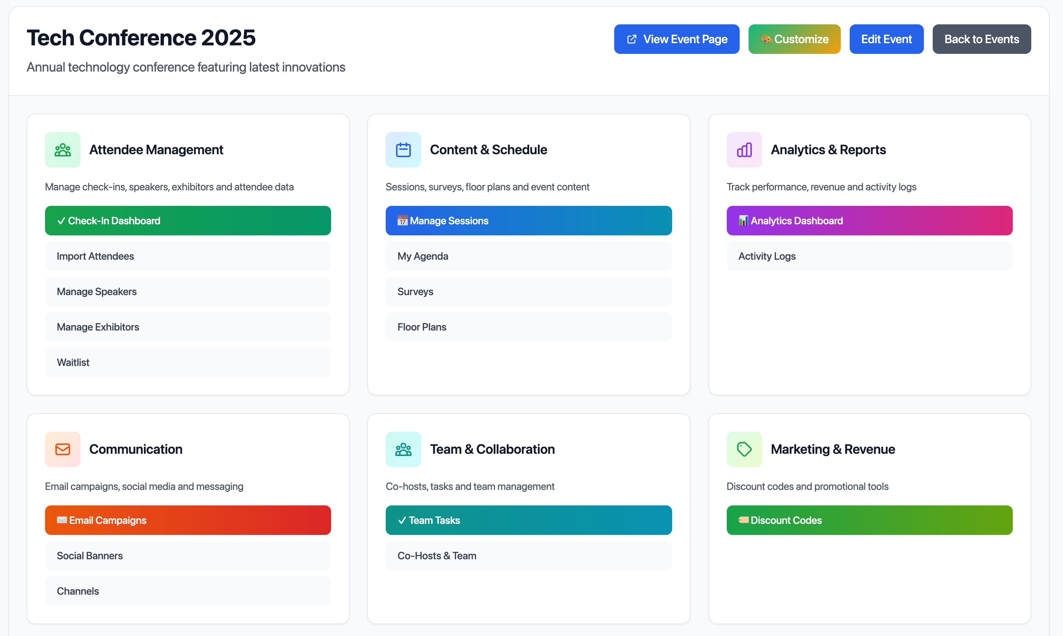
Task: Open Discount Codes
Action: click(869, 520)
